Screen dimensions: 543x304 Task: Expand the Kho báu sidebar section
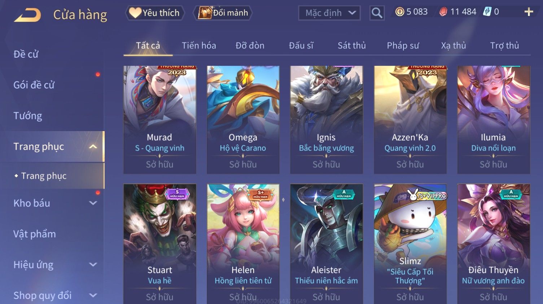(x=93, y=203)
